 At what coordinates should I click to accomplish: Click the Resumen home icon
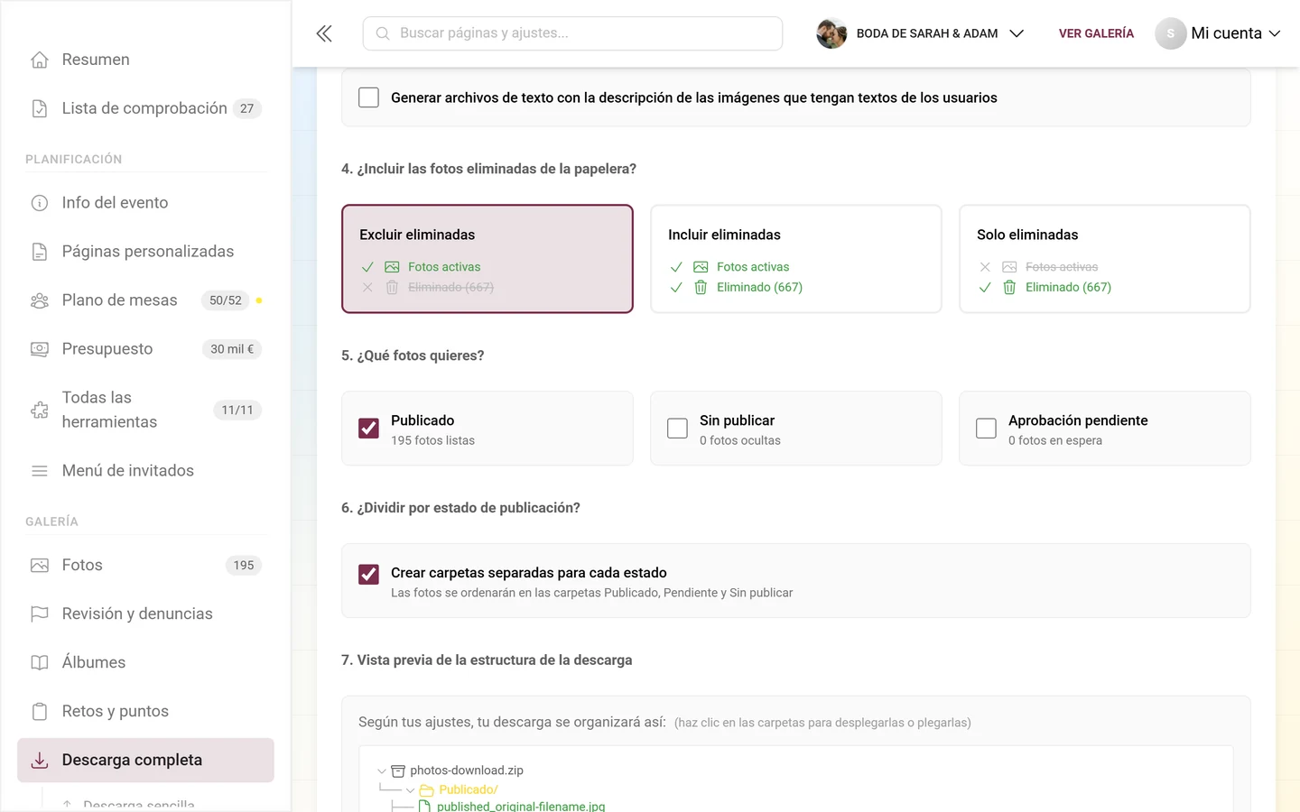coord(40,60)
